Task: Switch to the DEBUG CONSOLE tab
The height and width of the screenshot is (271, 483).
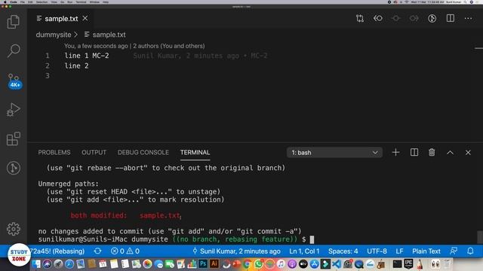Action: [143, 152]
